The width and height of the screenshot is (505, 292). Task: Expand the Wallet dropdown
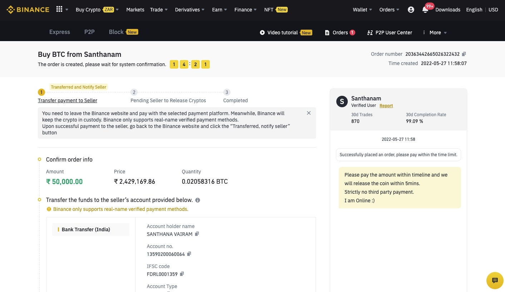pyautogui.click(x=362, y=10)
